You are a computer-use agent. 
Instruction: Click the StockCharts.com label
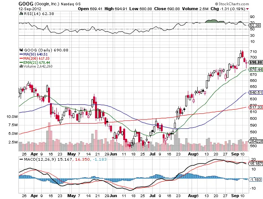pos(232,4)
